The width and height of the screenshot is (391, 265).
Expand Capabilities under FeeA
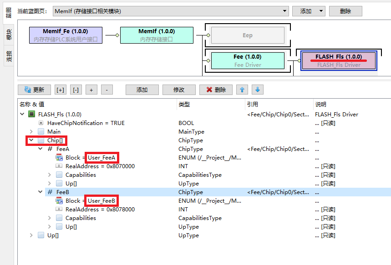[50, 175]
